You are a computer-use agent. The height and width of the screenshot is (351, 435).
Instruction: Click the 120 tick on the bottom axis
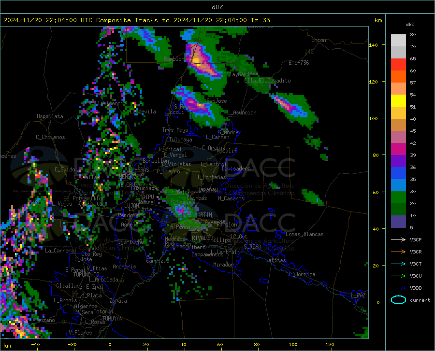[x=330, y=345]
